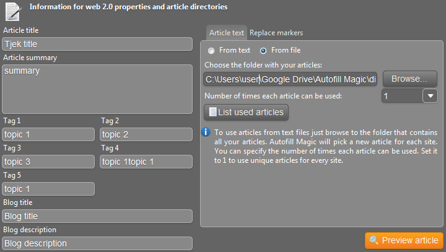Click the Preview article button
The image size is (446, 252).
404,241
